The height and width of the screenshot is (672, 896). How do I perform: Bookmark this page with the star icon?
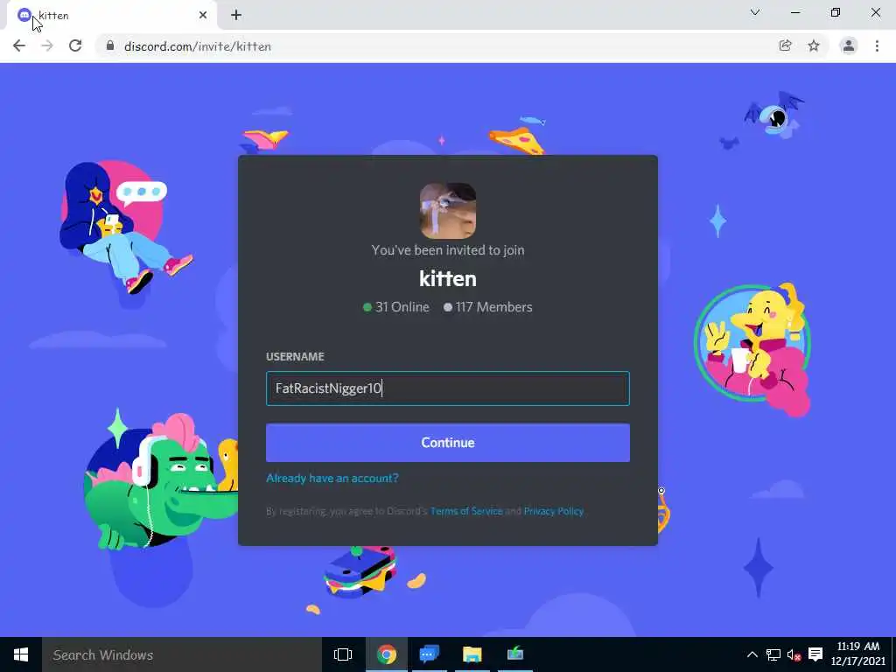814,45
